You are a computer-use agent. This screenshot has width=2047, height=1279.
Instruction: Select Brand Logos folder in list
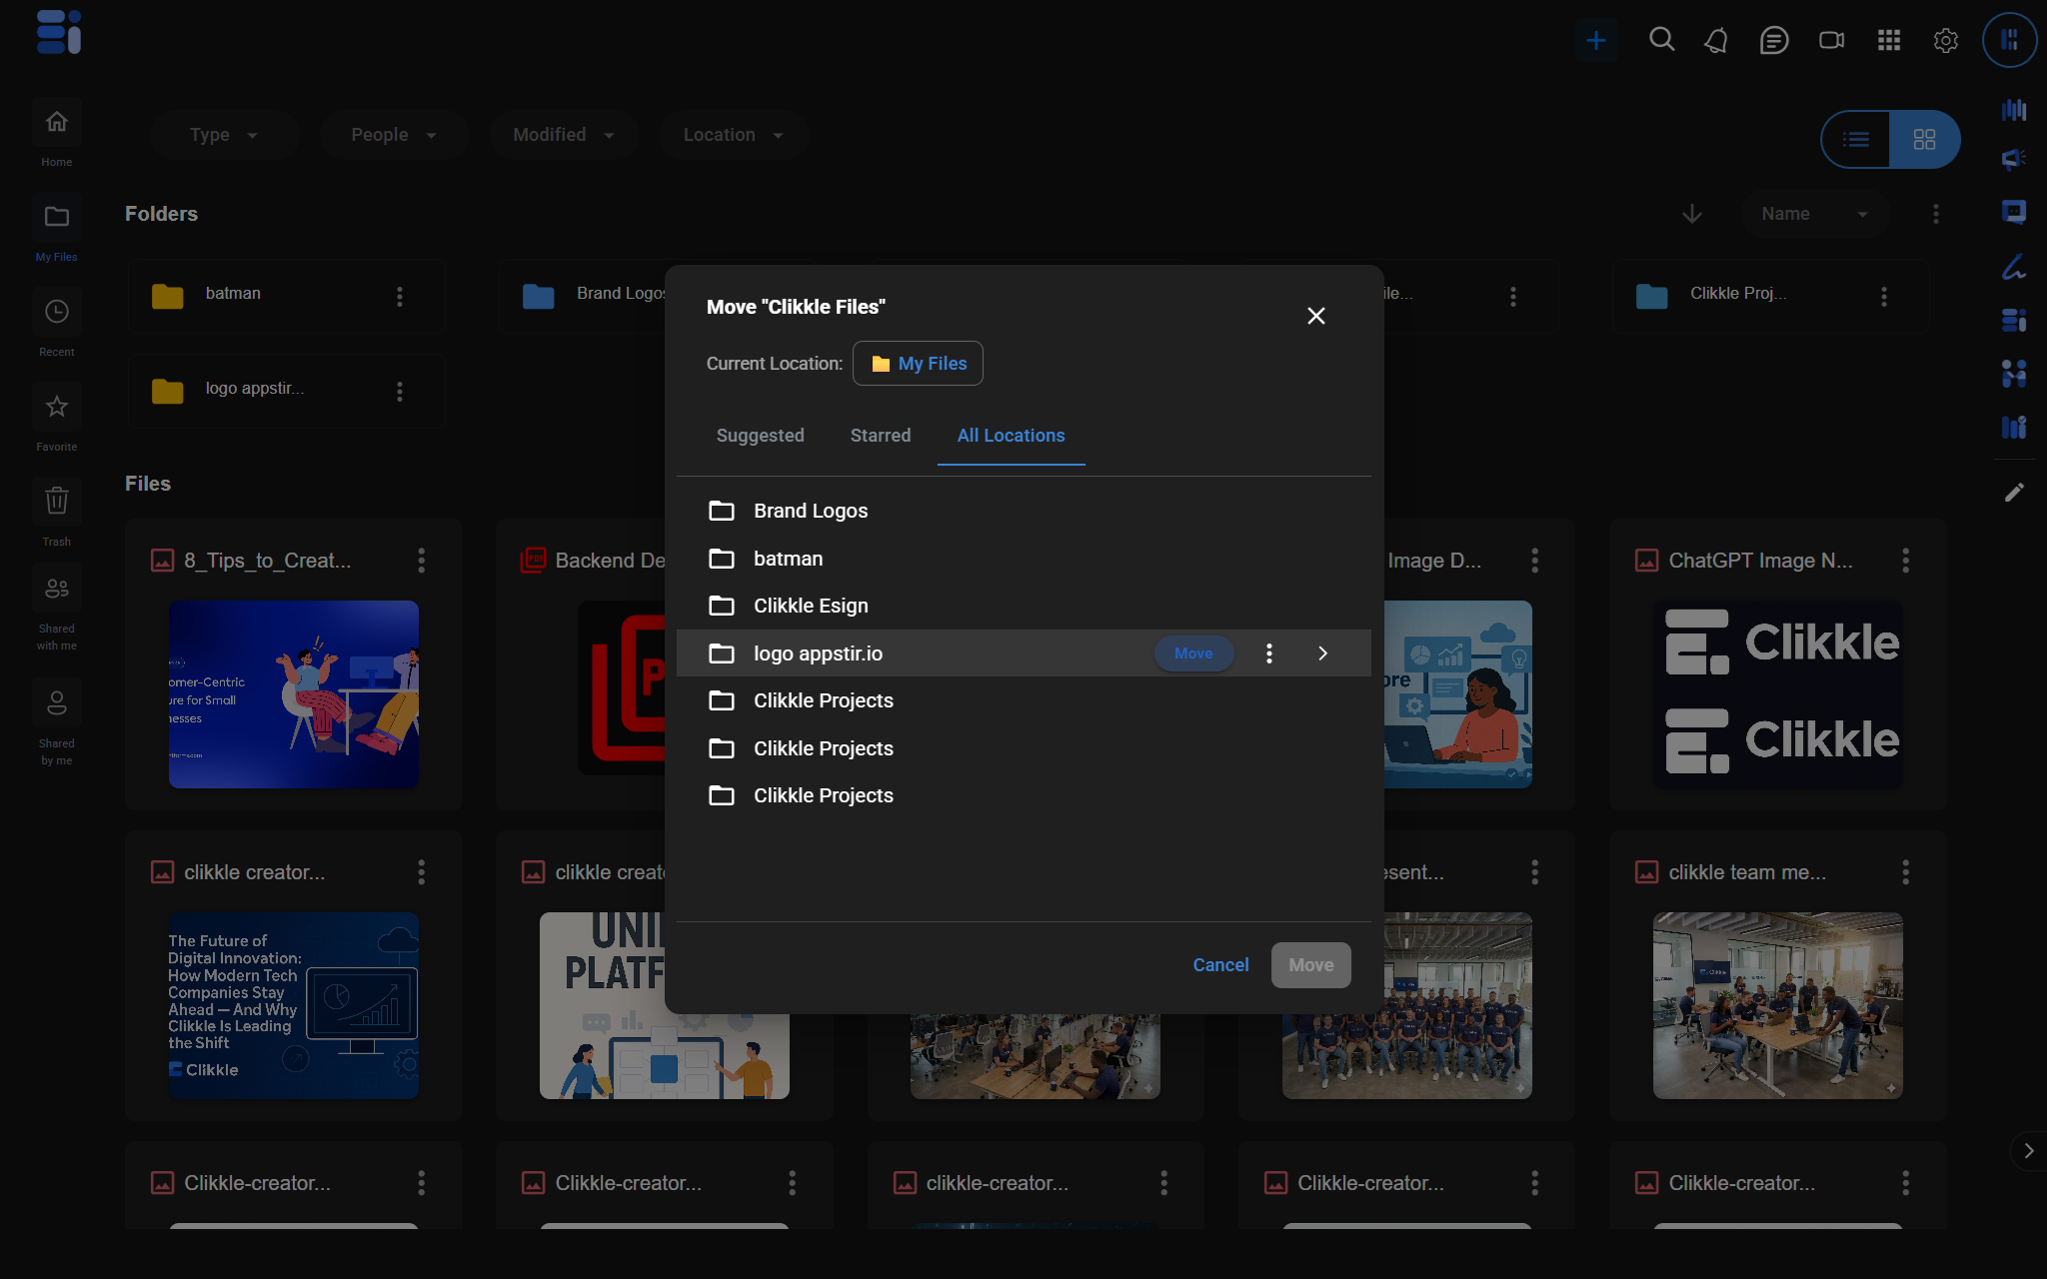[811, 512]
